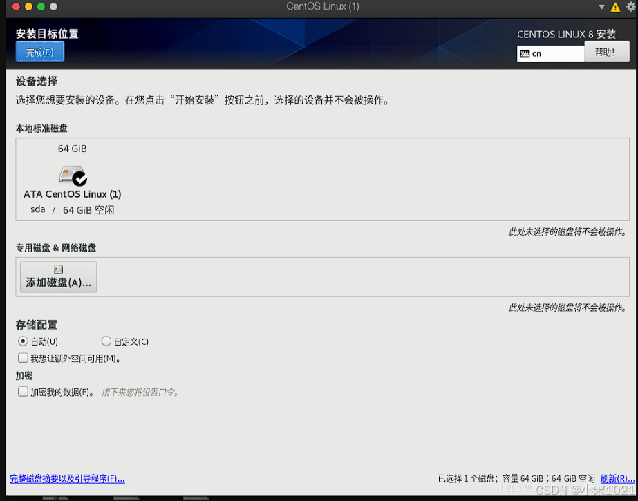Click the 设备选择 heading

point(37,81)
